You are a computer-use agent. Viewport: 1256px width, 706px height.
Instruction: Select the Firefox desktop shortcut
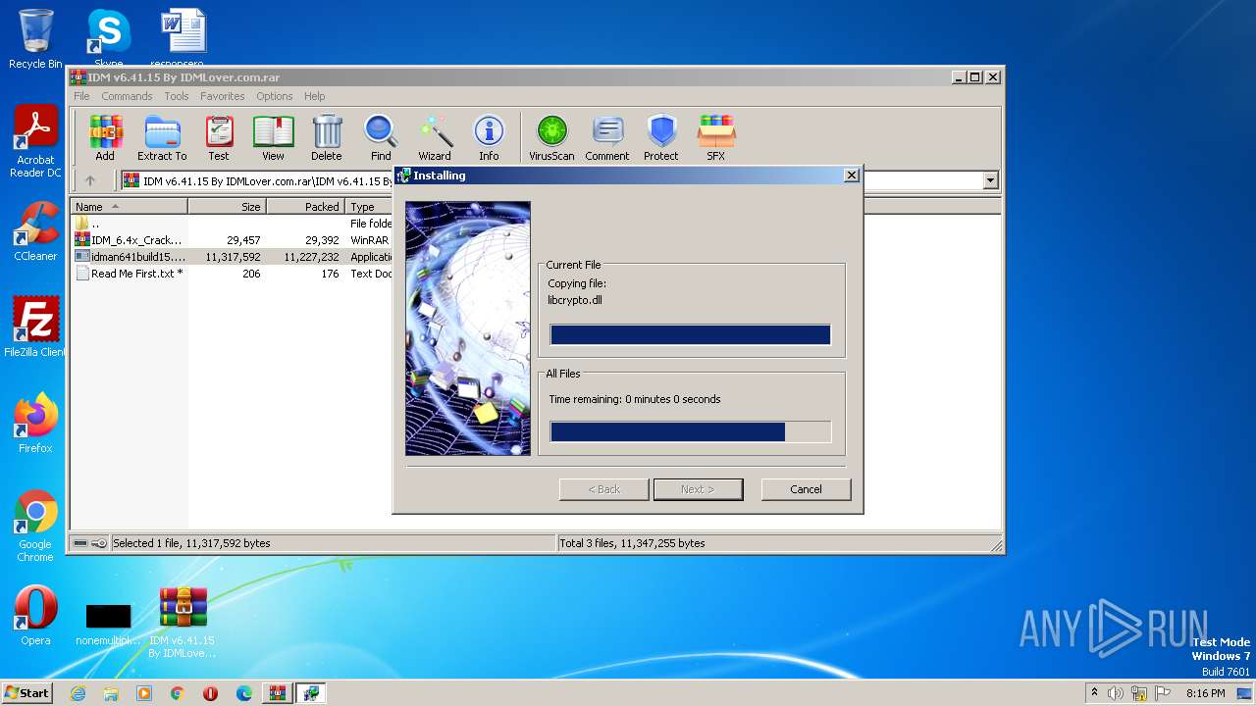coord(35,424)
